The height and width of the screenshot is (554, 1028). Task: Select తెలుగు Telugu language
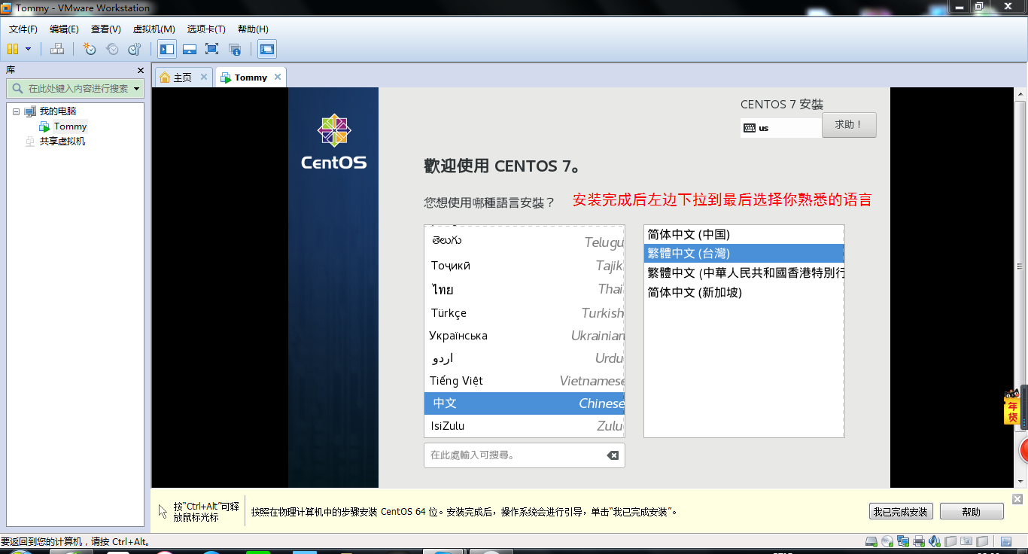coord(525,242)
